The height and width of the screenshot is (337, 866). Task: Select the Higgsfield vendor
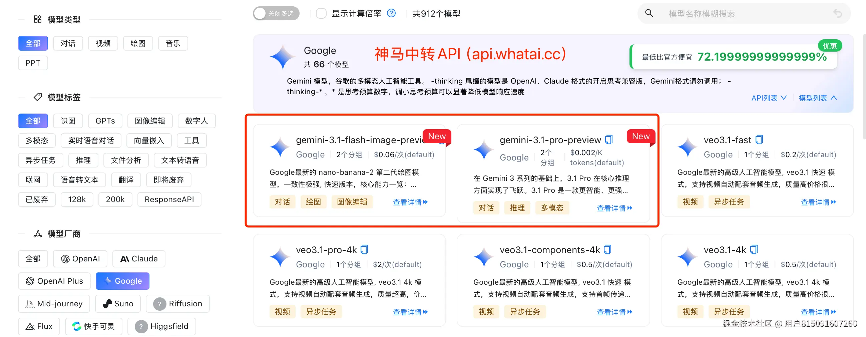162,326
